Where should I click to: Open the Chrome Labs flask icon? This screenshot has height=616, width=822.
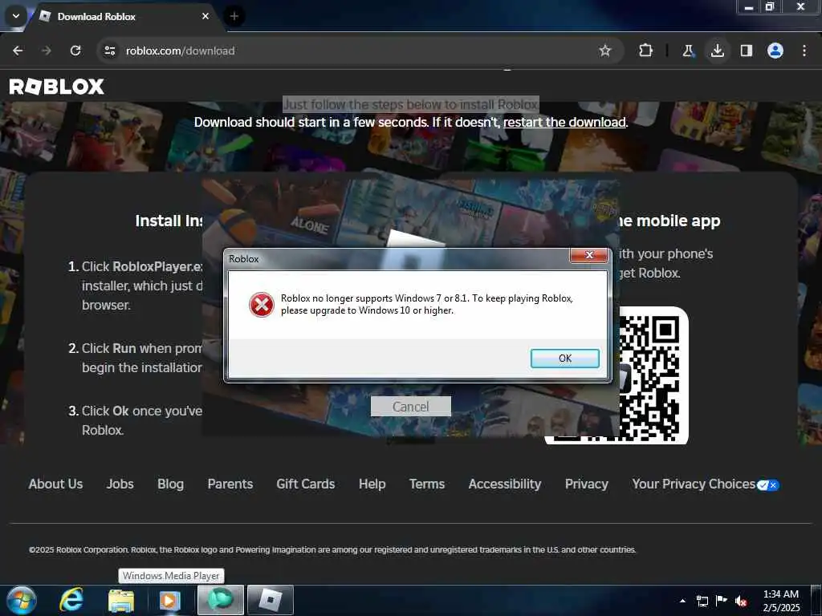coord(688,51)
